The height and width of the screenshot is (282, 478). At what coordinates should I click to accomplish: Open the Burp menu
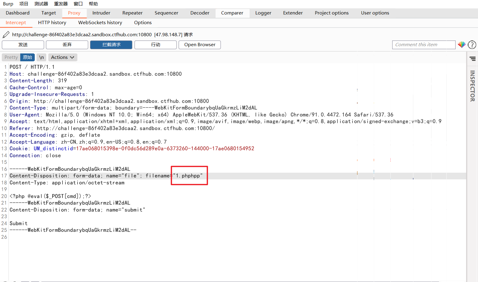(8, 4)
